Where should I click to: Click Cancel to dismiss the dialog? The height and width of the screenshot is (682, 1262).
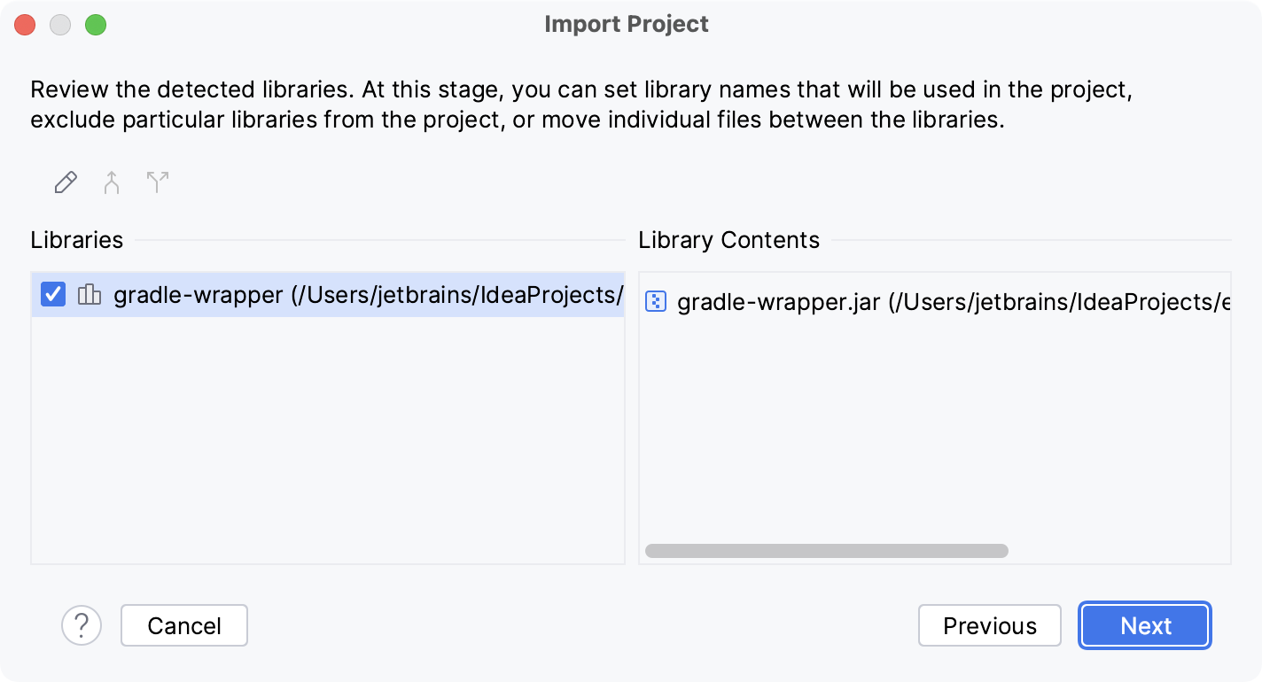coord(183,625)
